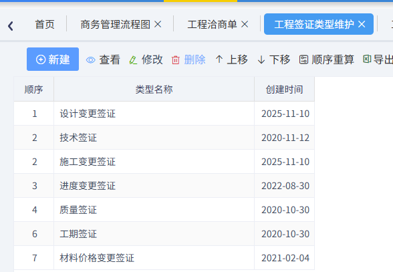Select the 施工变更签证 row
This screenshot has width=393, height=272.
click(164, 162)
